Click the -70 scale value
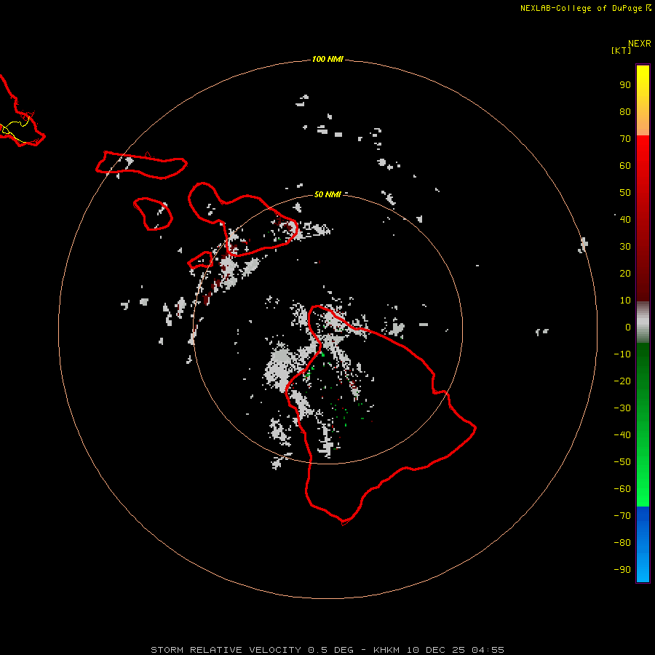Viewport: 655px width, 655px height. (x=622, y=516)
